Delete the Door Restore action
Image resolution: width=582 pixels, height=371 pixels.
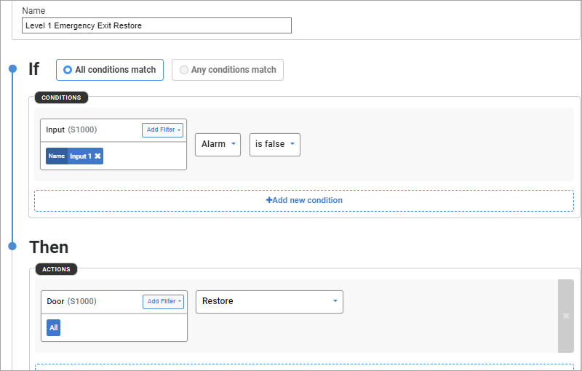[x=566, y=316]
